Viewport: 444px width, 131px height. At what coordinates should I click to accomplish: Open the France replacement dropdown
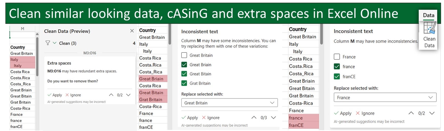pos(385,98)
